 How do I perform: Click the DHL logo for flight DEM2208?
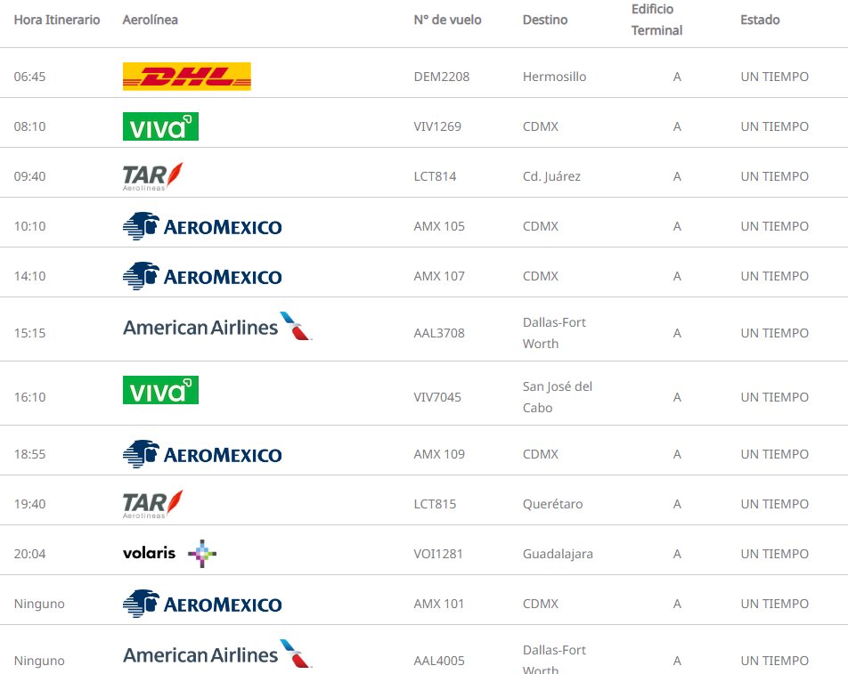186,77
